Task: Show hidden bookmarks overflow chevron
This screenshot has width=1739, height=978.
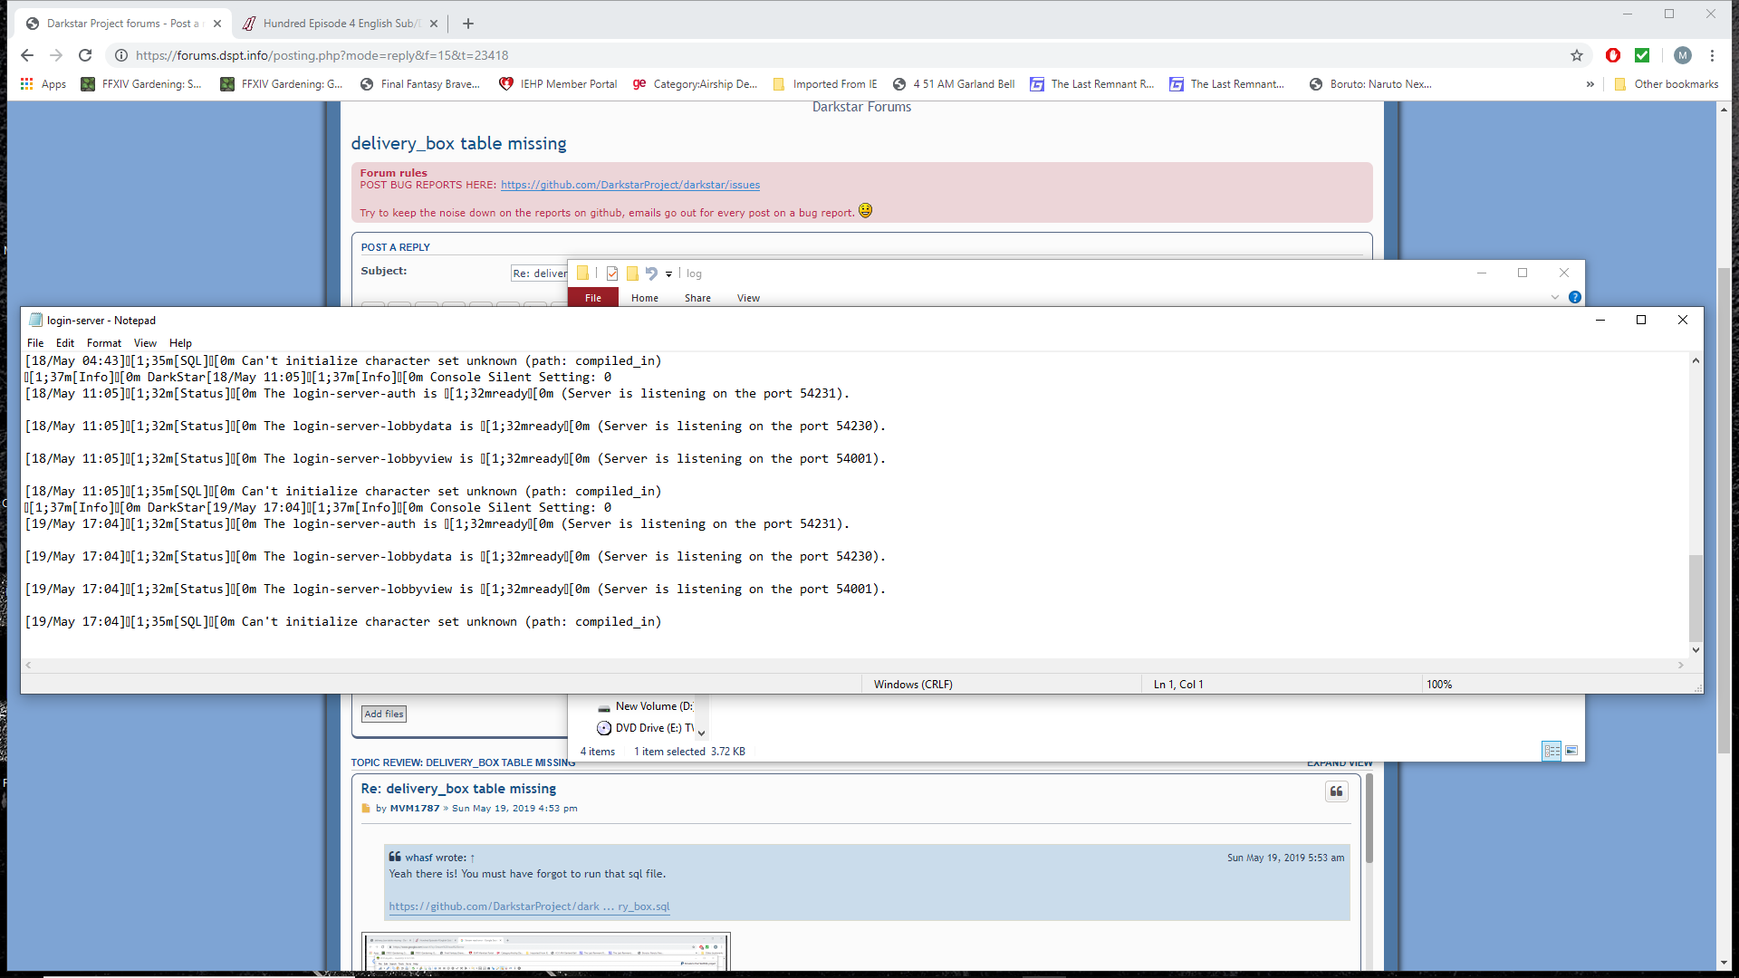Action: coord(1590,84)
